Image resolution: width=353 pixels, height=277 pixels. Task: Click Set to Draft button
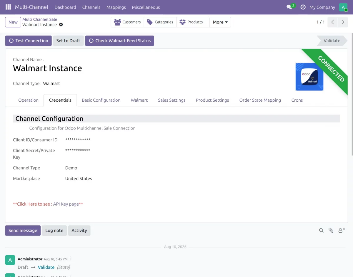click(x=68, y=41)
